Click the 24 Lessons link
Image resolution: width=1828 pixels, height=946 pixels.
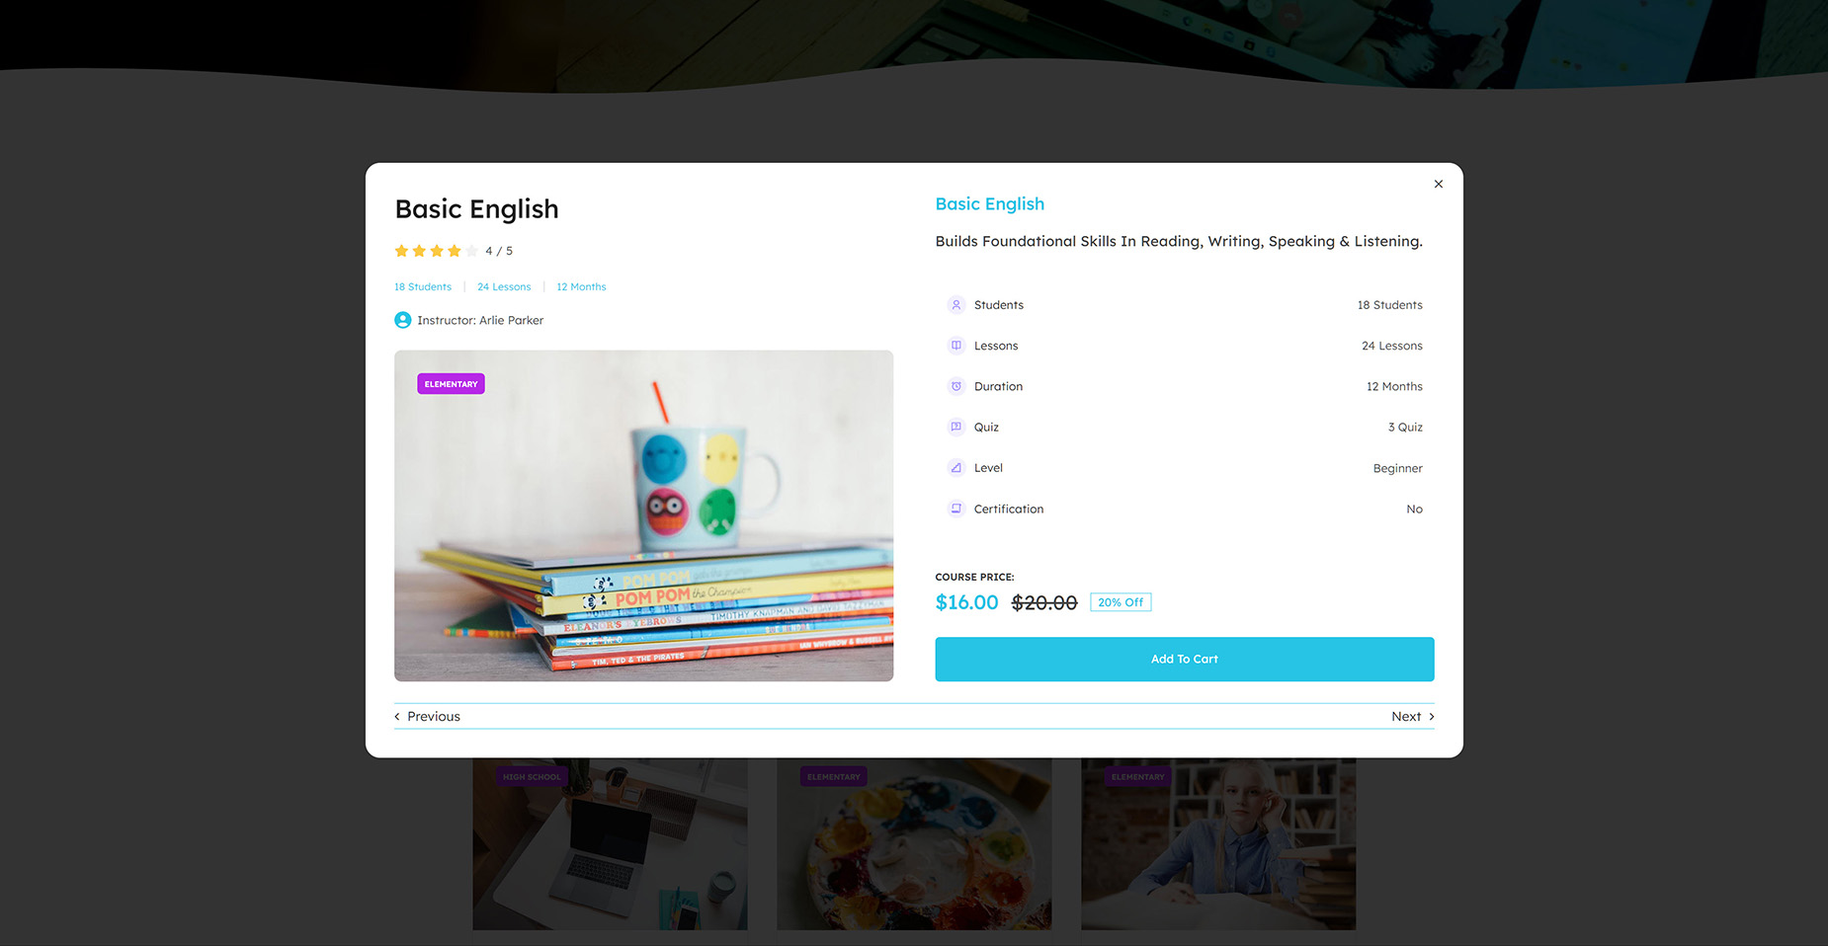point(504,287)
